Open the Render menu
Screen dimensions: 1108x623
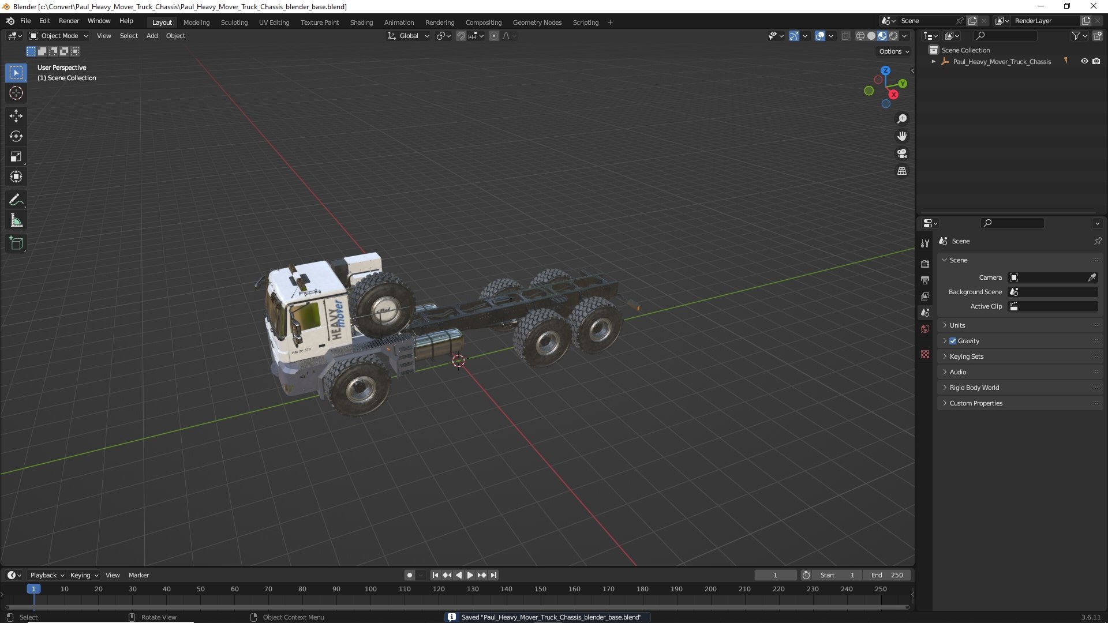click(69, 21)
